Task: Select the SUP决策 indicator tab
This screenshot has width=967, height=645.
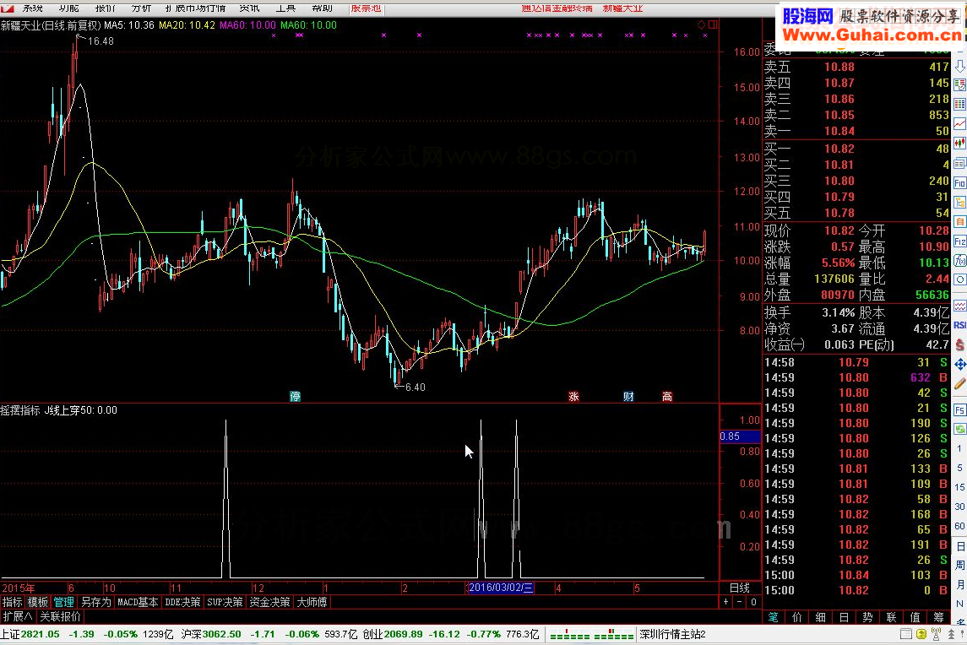Action: click(x=225, y=602)
